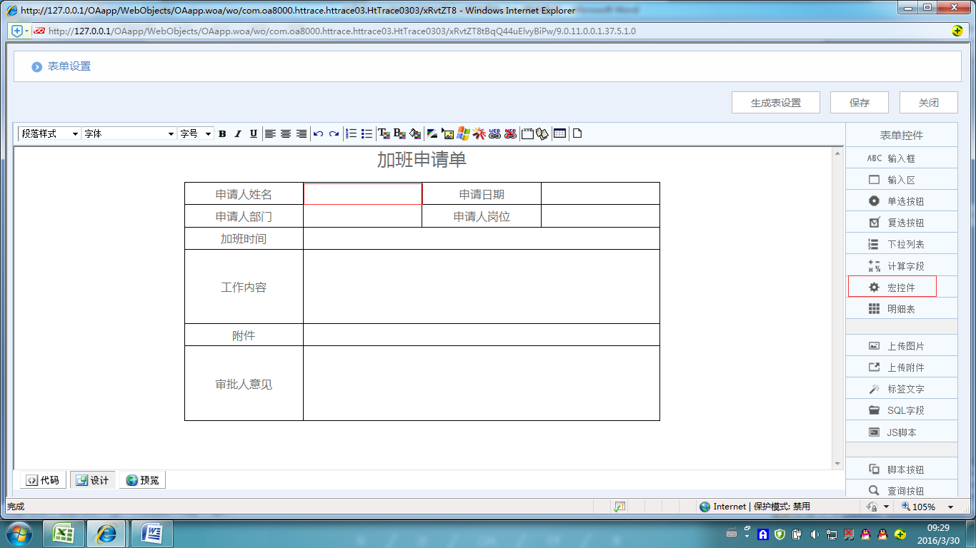This screenshot has height=548, width=976.
Task: Click the underline toolbar icon
Action: point(254,133)
